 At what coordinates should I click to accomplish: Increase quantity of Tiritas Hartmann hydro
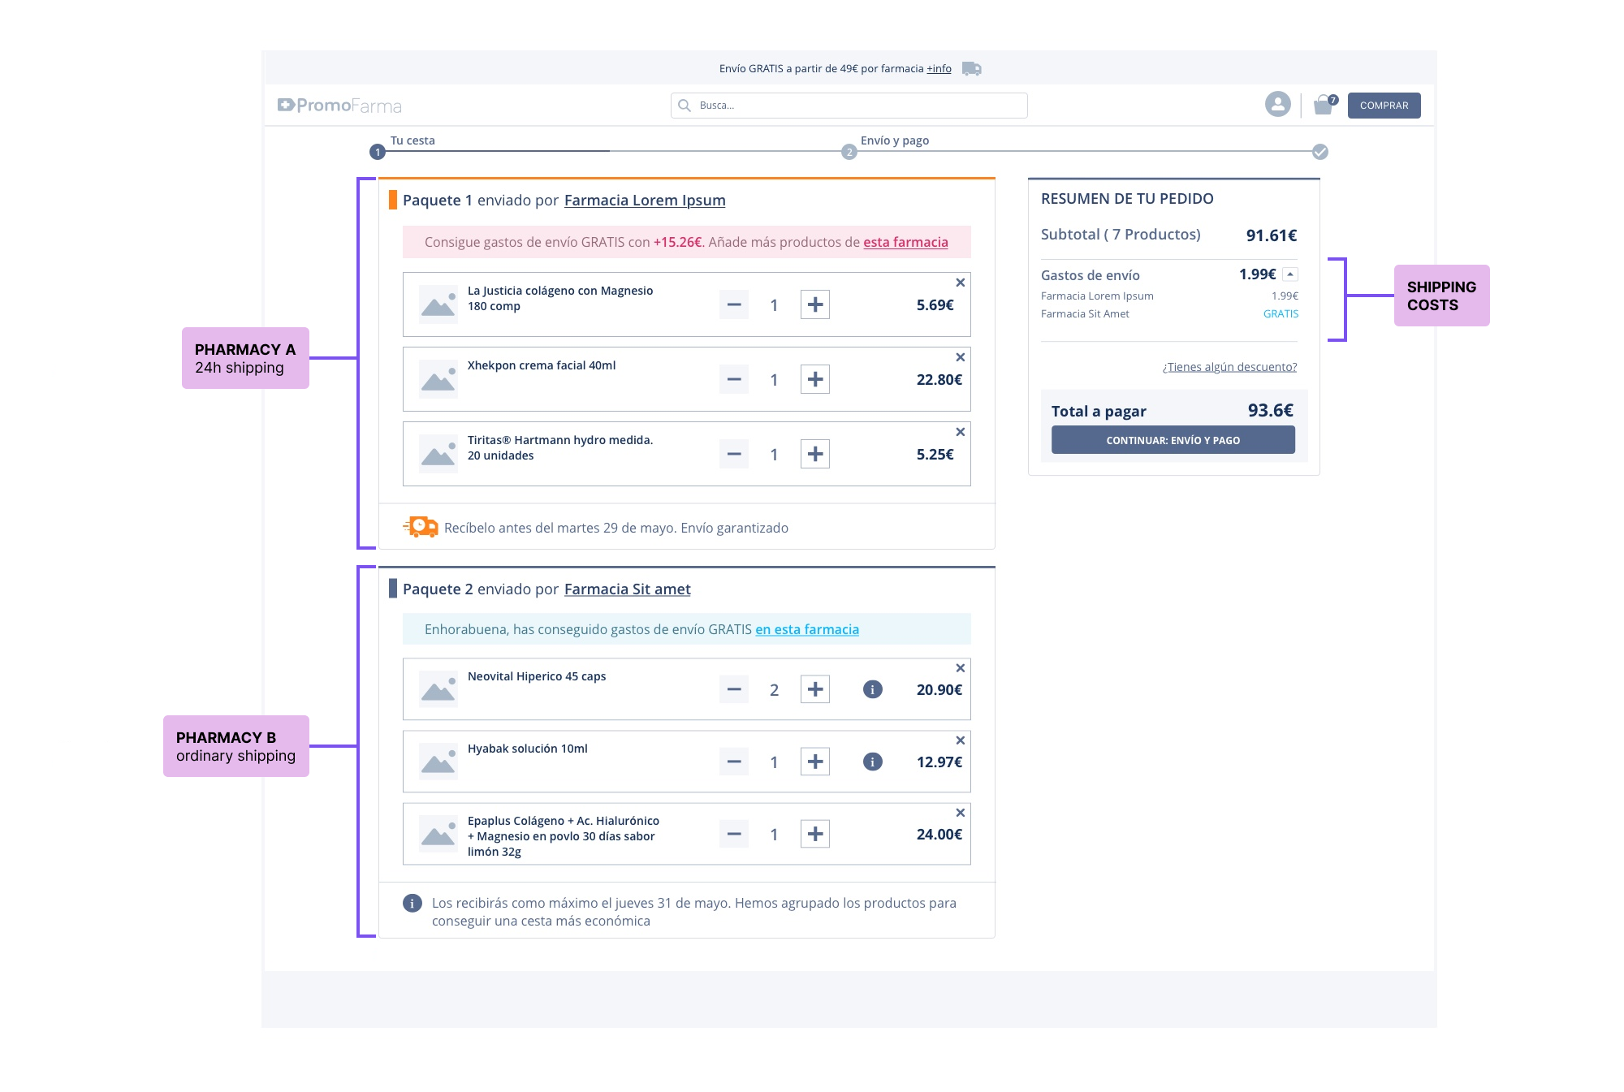pyautogui.click(x=815, y=455)
